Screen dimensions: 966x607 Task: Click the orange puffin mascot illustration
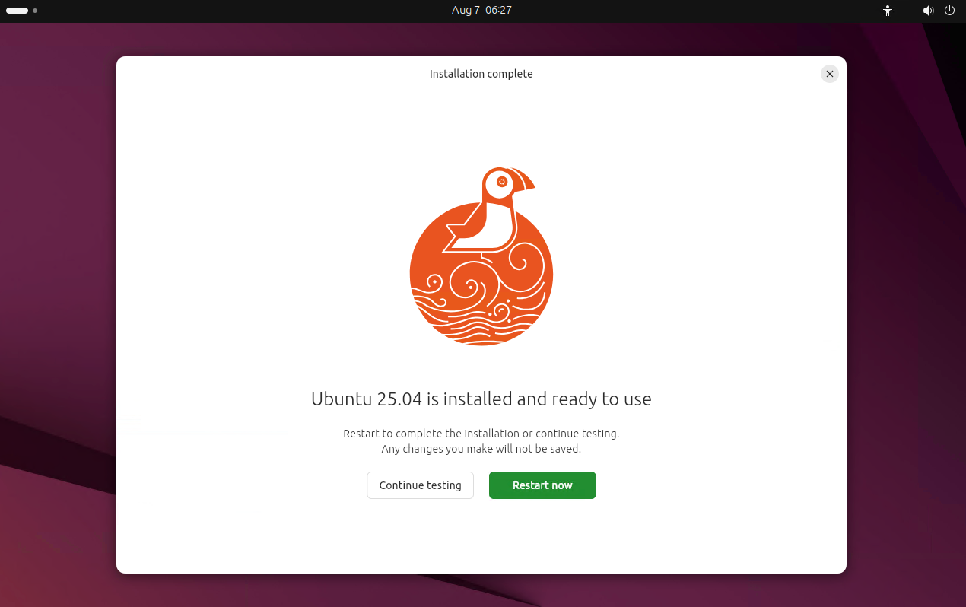[x=481, y=256]
